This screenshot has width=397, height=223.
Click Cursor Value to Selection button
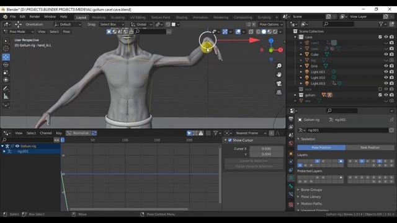pos(254,167)
